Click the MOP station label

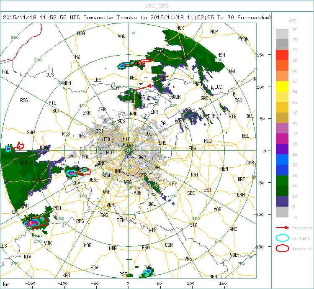[x=214, y=32]
